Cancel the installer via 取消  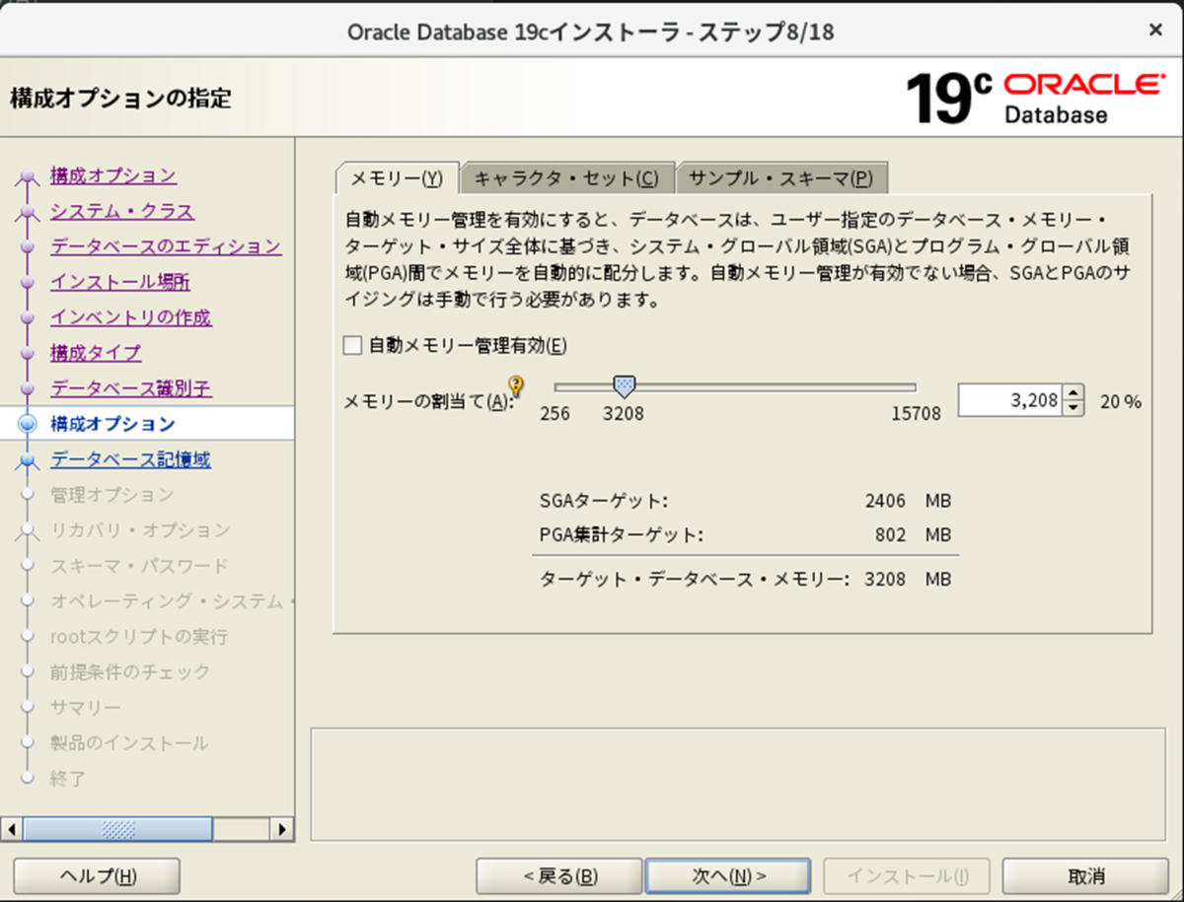[1083, 875]
